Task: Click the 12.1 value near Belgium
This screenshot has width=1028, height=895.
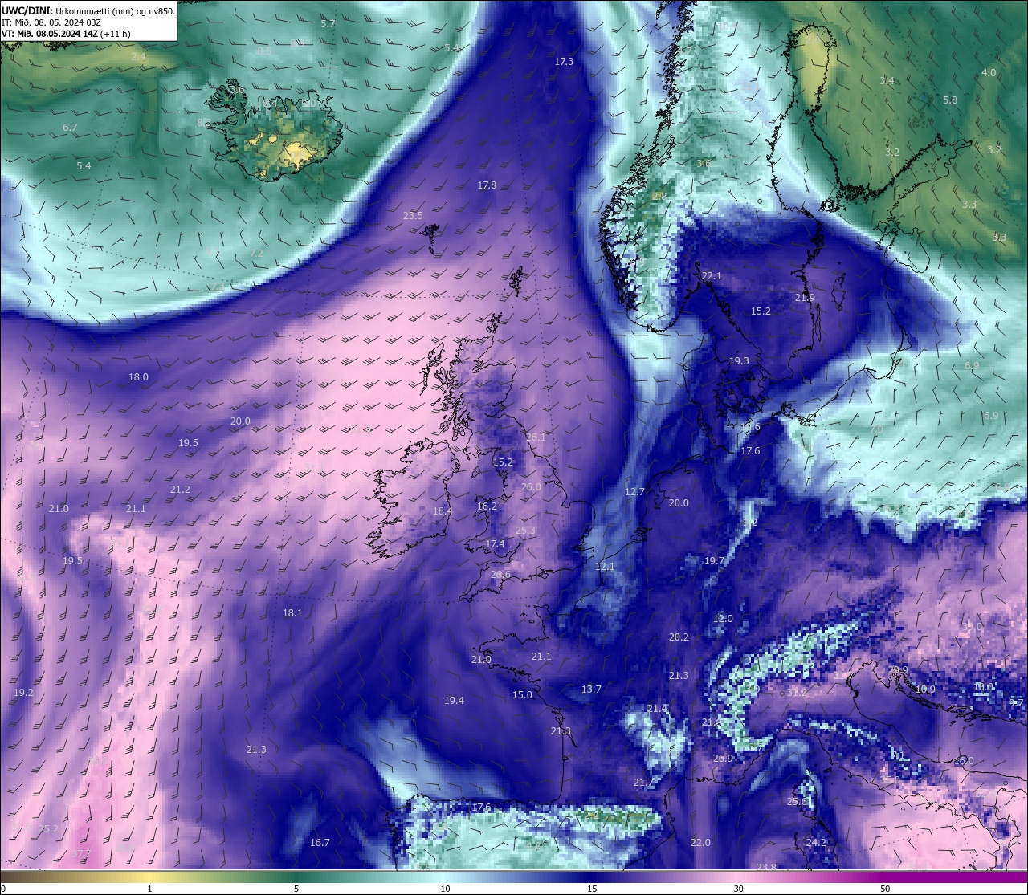Action: point(605,567)
